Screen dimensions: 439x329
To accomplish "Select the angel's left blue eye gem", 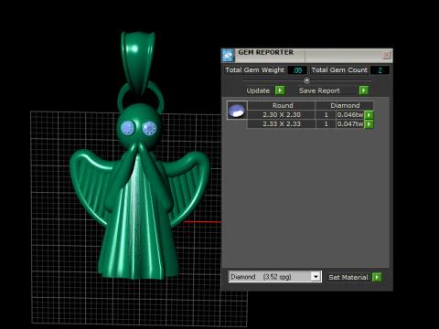I will [x=128, y=128].
